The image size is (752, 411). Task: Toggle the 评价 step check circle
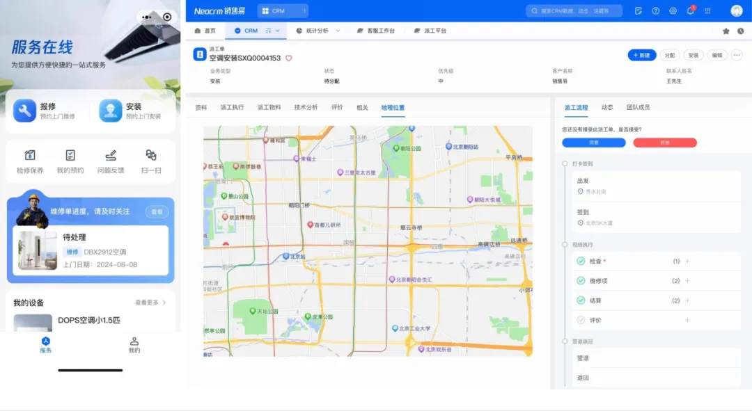pyautogui.click(x=581, y=320)
